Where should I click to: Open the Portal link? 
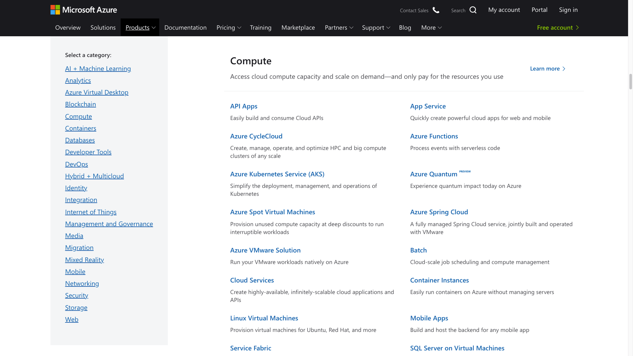539,10
